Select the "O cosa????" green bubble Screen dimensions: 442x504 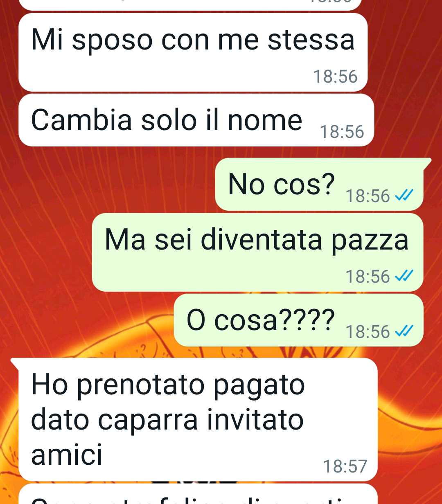click(298, 320)
